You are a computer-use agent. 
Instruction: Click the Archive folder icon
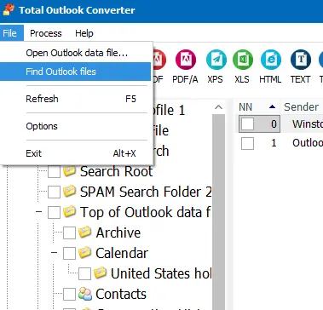pos(84,232)
